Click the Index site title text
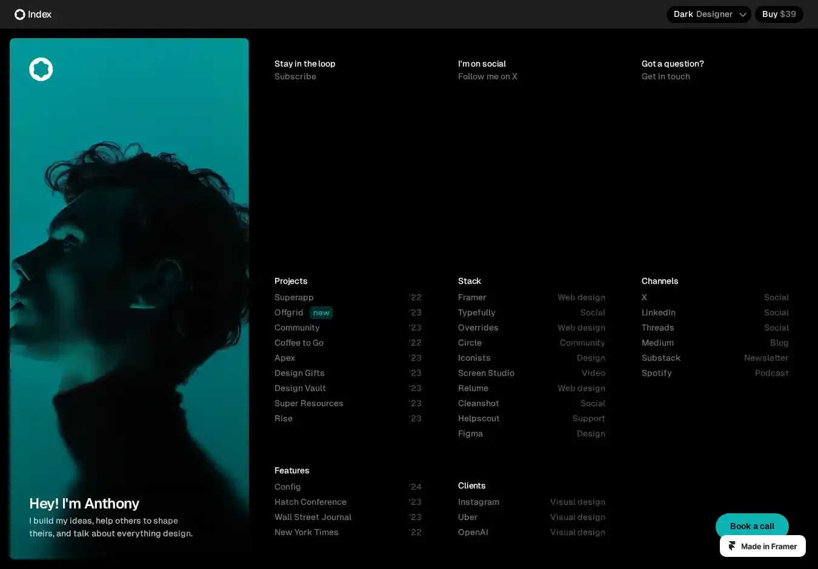The image size is (818, 569). 39,15
